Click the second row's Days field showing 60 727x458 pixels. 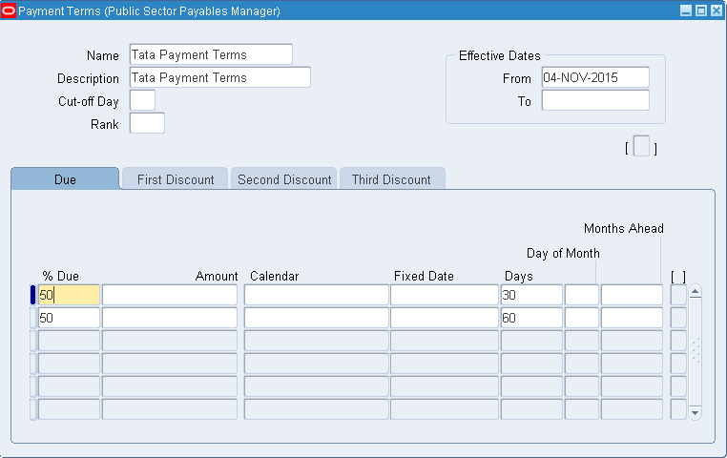[x=531, y=318]
